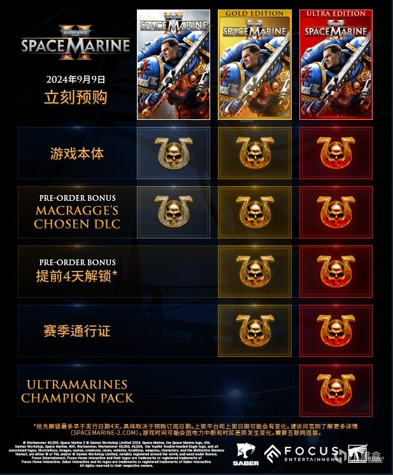Click the Focus Entertainment logo

click(301, 454)
